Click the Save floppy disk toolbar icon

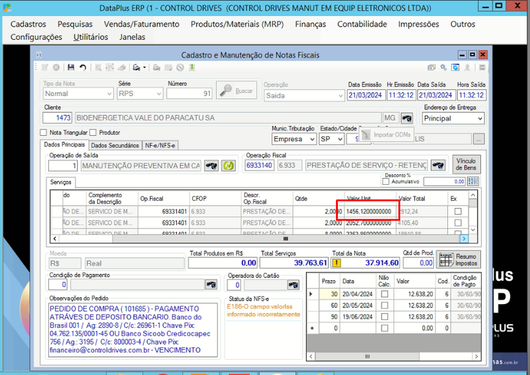pos(71,68)
